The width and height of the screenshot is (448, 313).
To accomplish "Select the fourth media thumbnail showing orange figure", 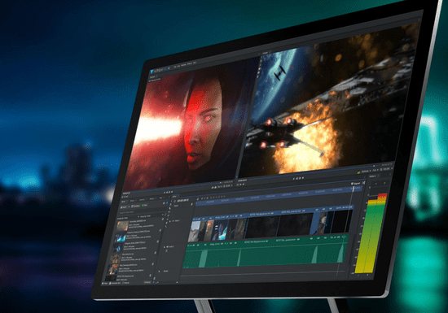I will [x=116, y=259].
